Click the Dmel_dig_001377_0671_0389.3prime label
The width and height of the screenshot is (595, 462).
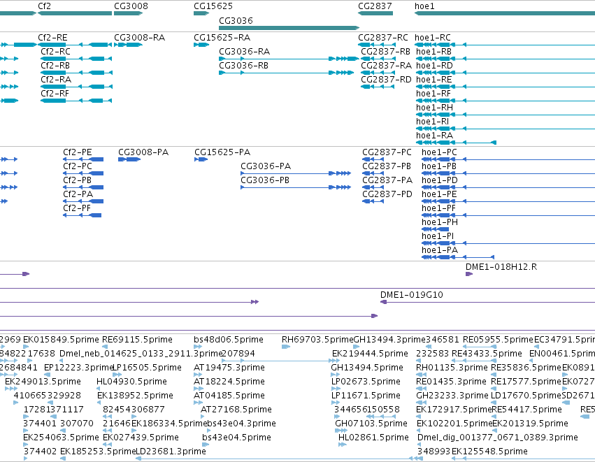pyautogui.click(x=498, y=438)
